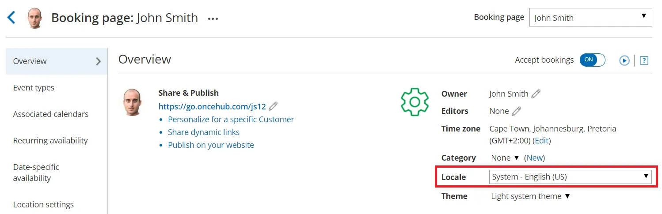Go to Recurring availability section
Image resolution: width=662 pixels, height=214 pixels.
(50, 141)
